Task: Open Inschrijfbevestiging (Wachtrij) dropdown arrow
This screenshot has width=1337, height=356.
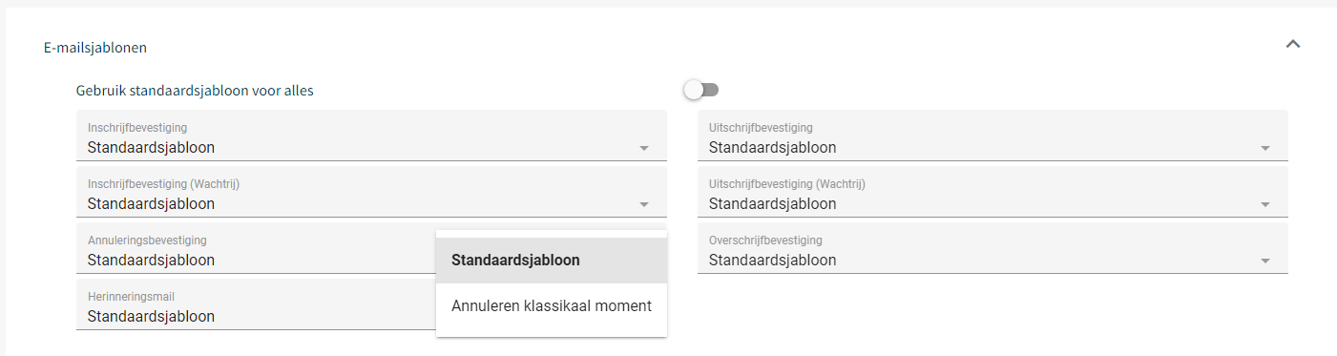Action: (644, 205)
